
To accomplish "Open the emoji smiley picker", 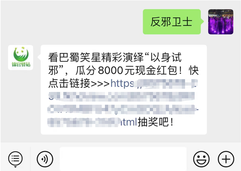I will [x=201, y=159].
